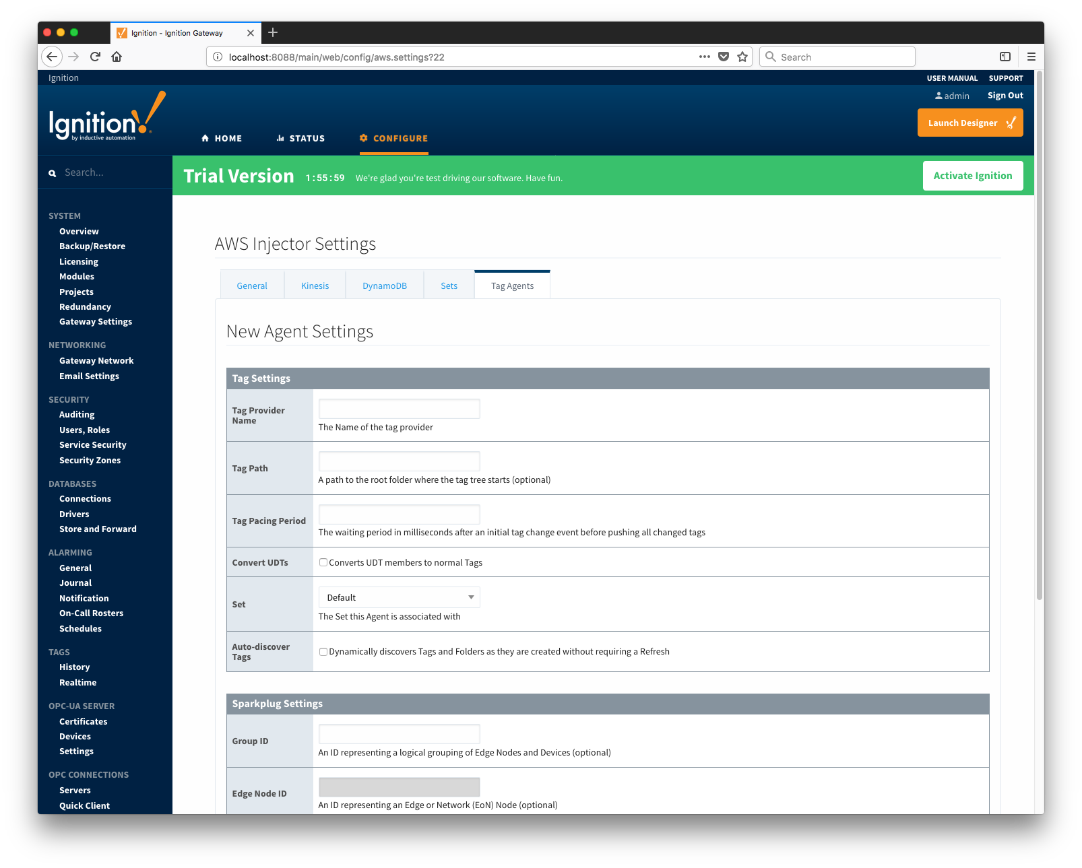Screen dimensions: 1082x868
Task: Open the Pocket save icon in address bar
Action: (724, 57)
